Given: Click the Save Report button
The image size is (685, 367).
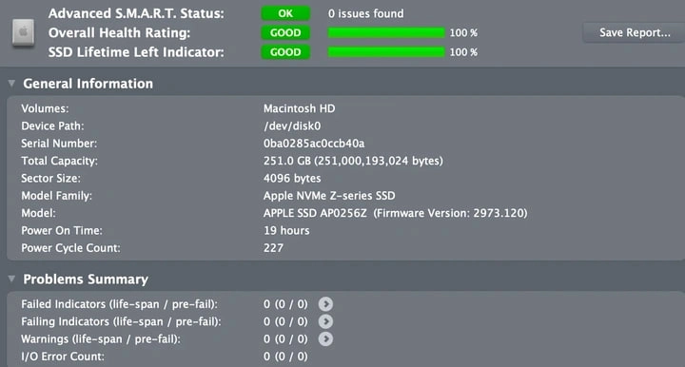Looking at the screenshot, I should coord(634,32).
